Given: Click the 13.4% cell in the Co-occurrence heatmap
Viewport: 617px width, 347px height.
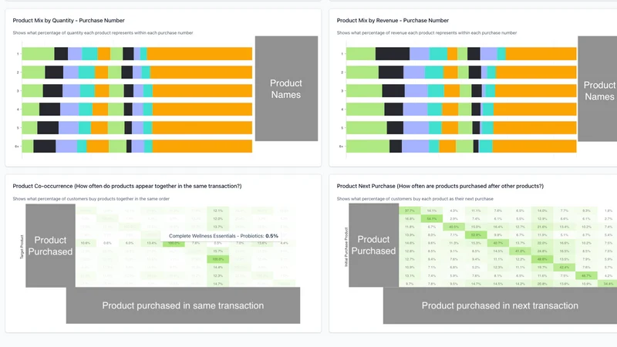Looking at the screenshot, I should click(x=151, y=243).
